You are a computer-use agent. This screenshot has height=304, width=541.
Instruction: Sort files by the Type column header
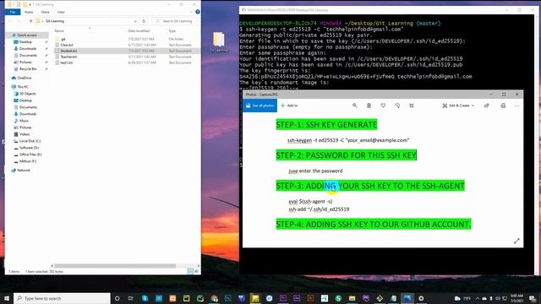172,31
